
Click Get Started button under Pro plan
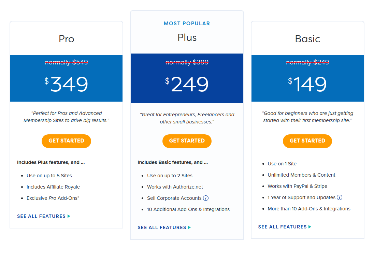tap(66, 141)
